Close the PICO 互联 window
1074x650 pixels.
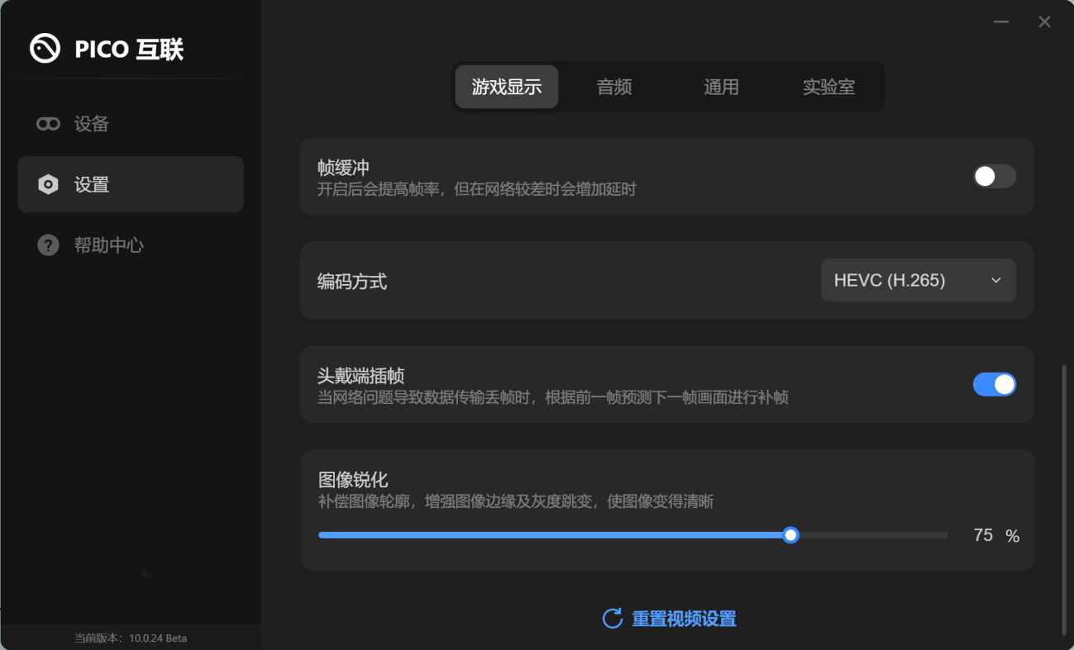(x=1044, y=22)
